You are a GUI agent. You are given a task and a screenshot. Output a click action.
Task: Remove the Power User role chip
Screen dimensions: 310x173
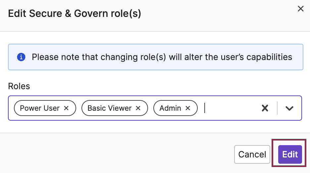66,108
